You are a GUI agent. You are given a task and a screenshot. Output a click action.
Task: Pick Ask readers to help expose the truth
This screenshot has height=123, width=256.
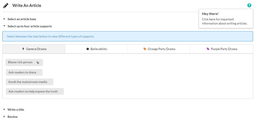click(35, 92)
